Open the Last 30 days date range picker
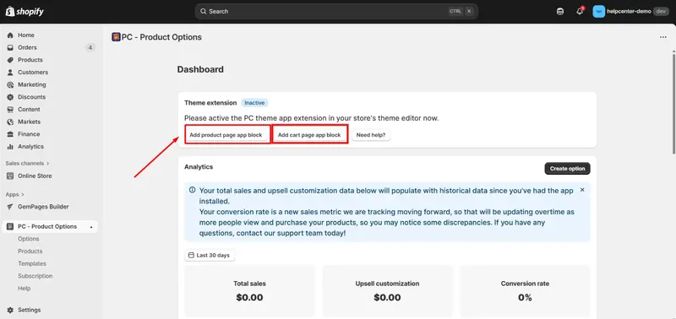This screenshot has width=676, height=319. pos(210,256)
